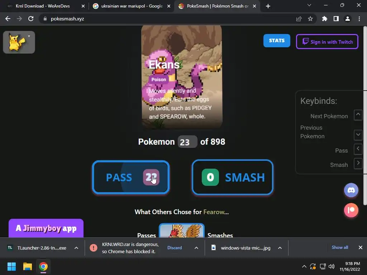Open the Windows Start menu

[x=12, y=266]
